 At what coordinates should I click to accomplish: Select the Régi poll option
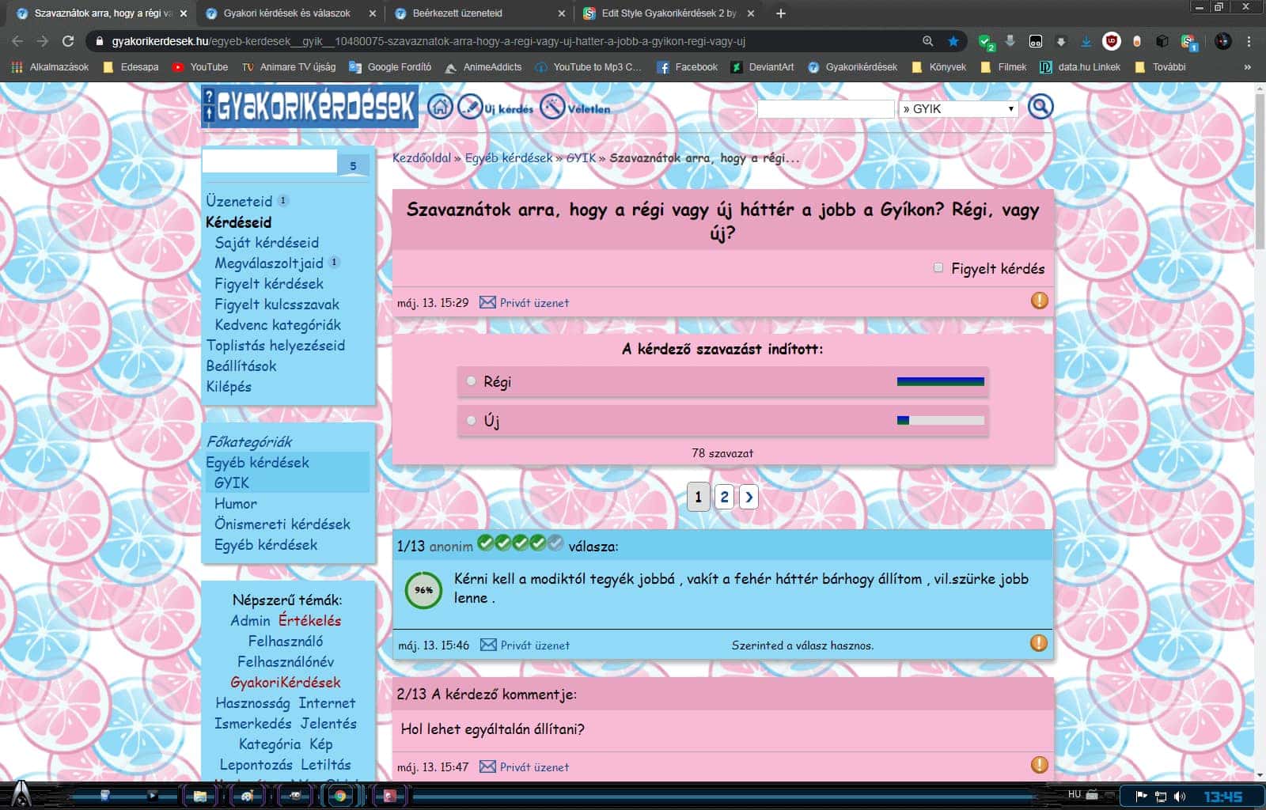(472, 381)
